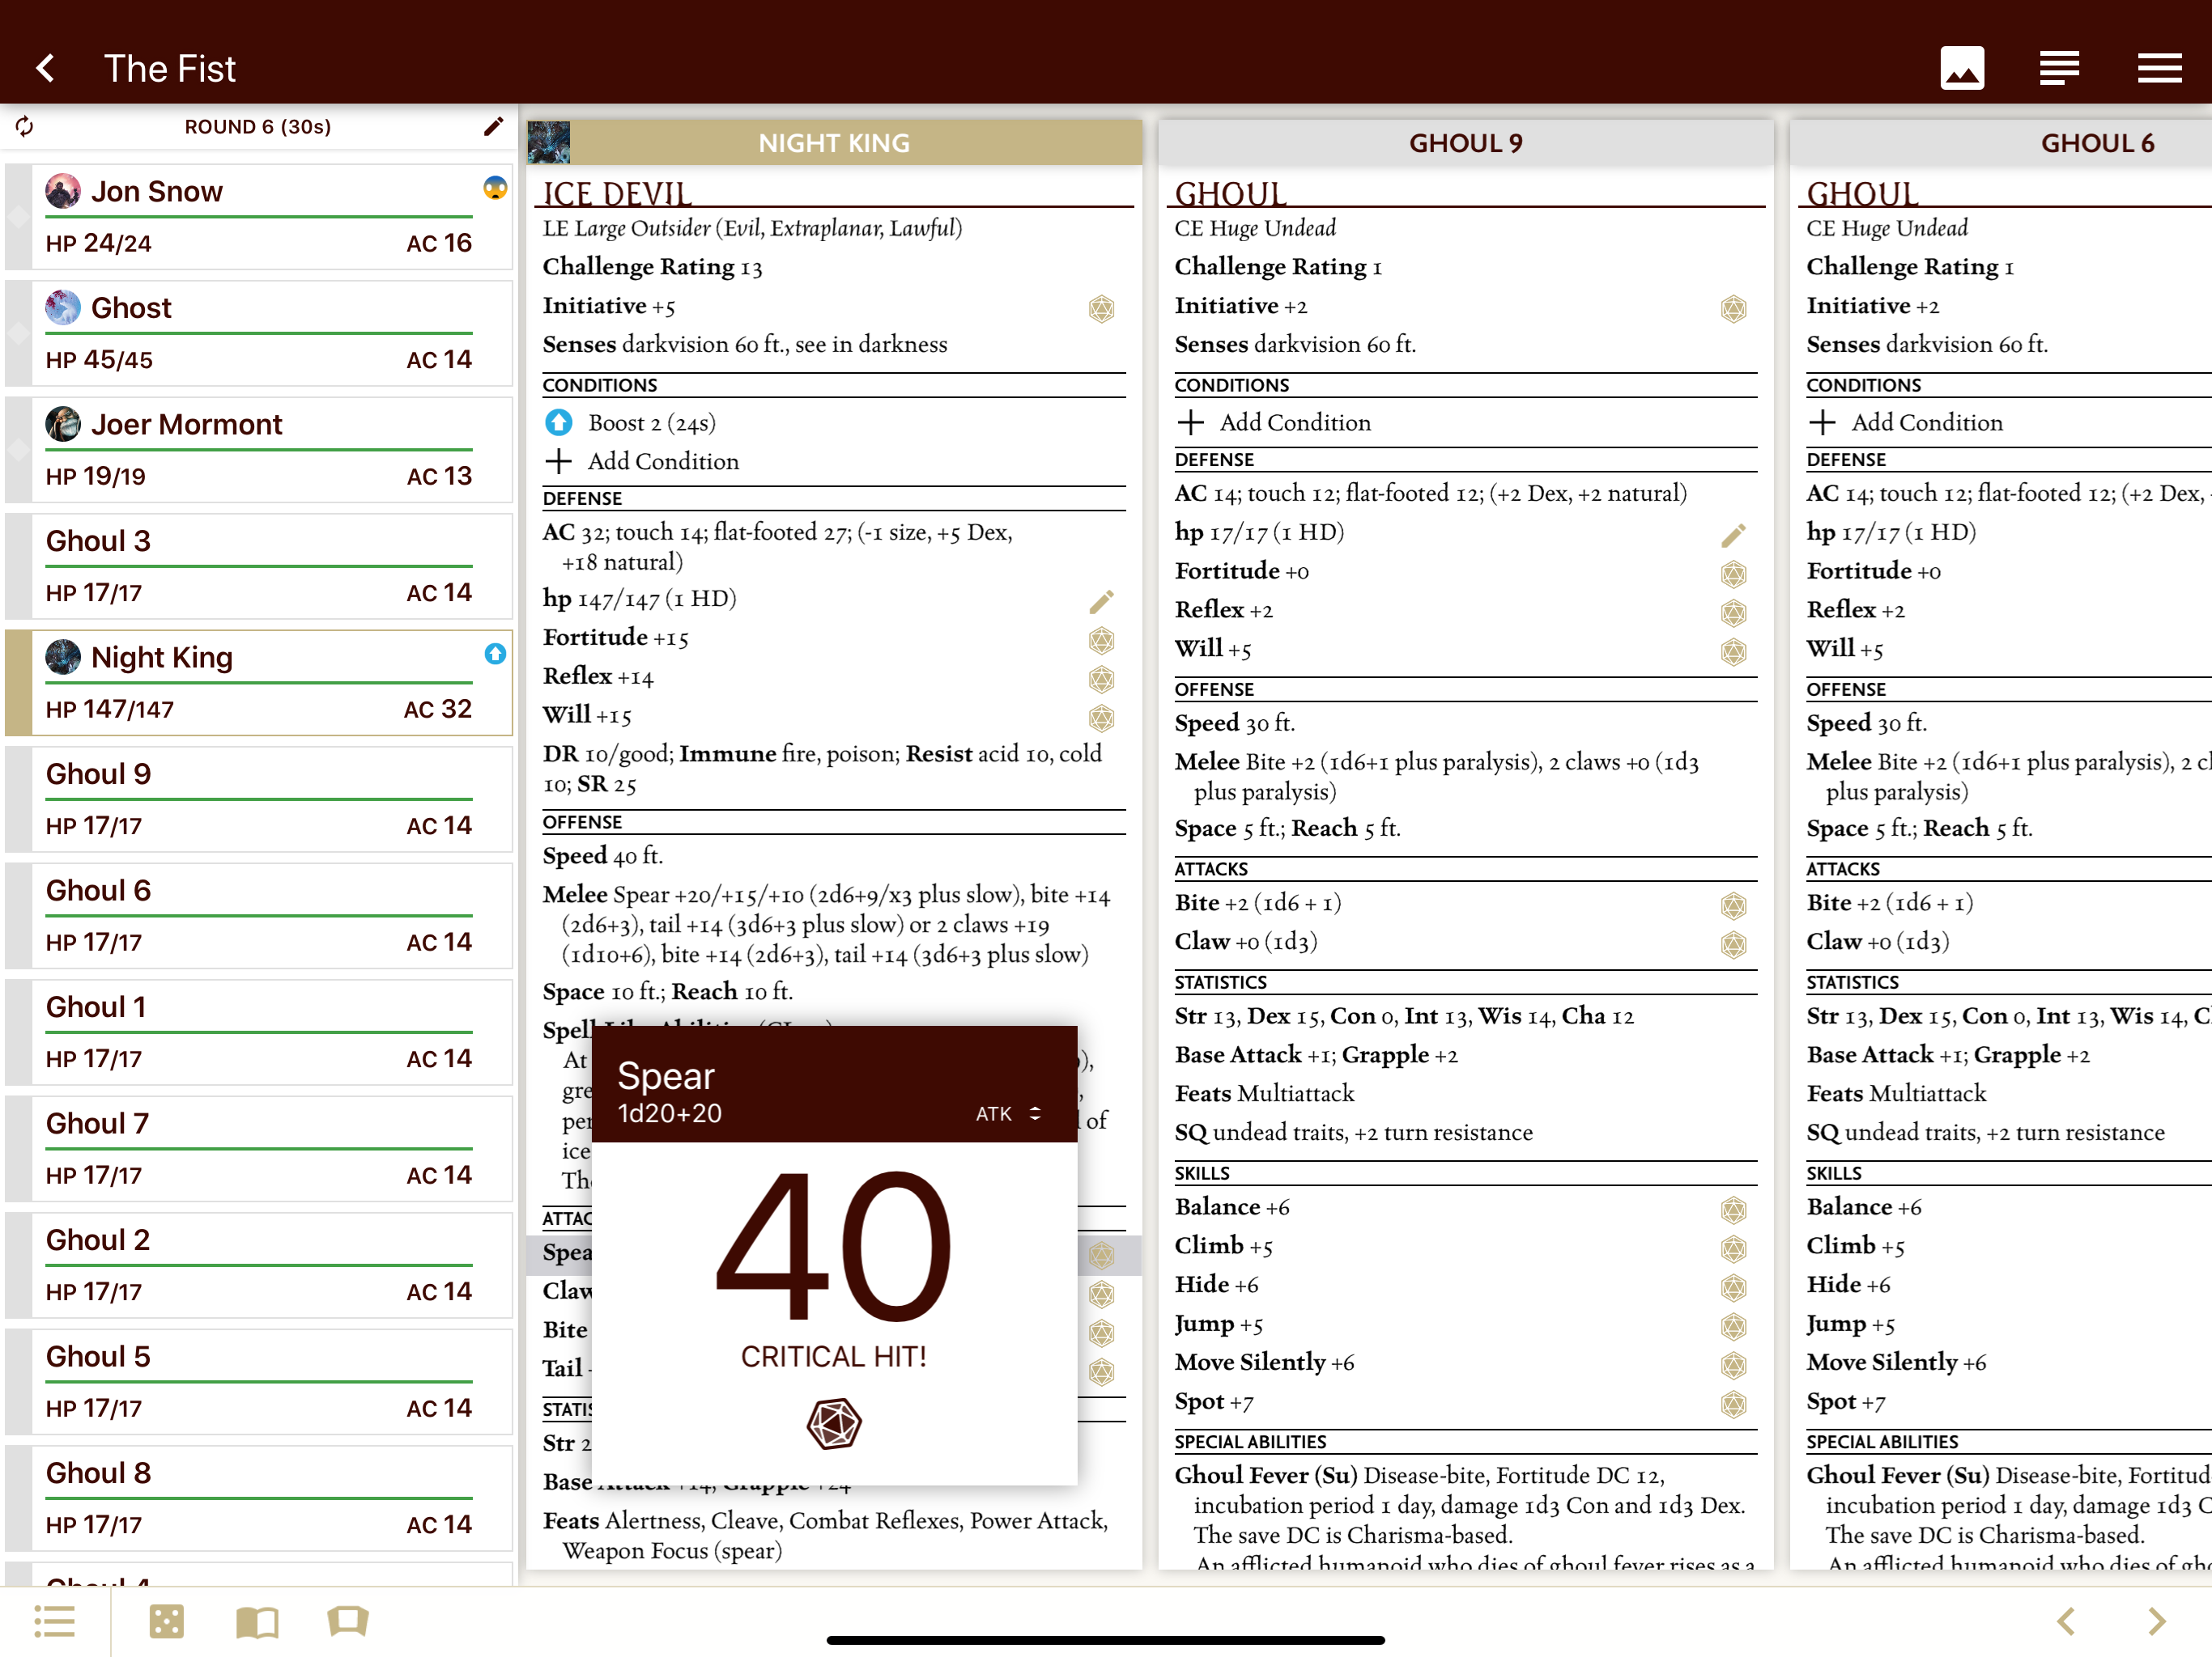2212x1657 pixels.
Task: Select Ghoul 1 in initiative list
Action: (259, 1032)
